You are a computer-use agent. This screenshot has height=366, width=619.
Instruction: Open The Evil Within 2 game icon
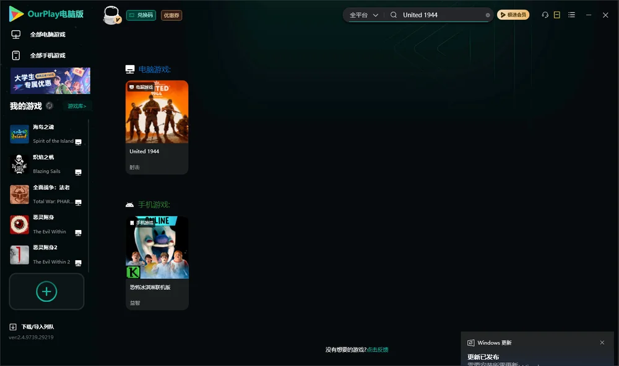(x=19, y=255)
